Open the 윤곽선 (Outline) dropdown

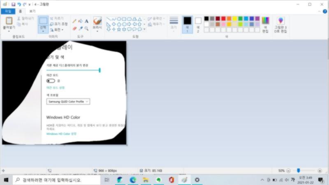156,18
